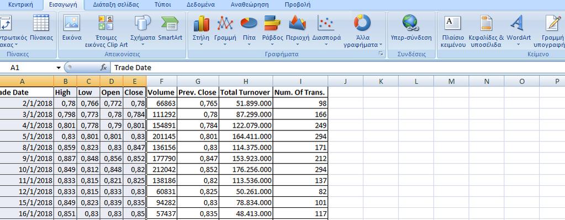This screenshot has height=220, width=565.
Task: Open the Γραφήματα group dialog launcher
Action: (x=381, y=54)
